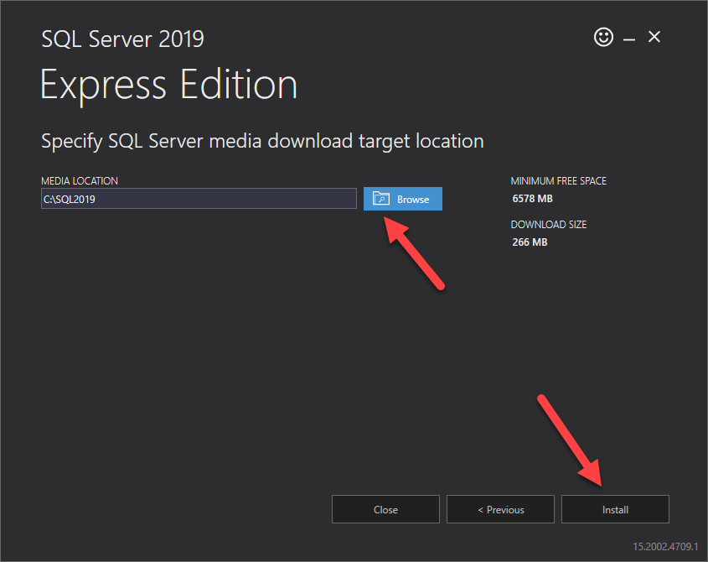Image resolution: width=708 pixels, height=562 pixels.
Task: Click the media location path field
Action: 199,199
